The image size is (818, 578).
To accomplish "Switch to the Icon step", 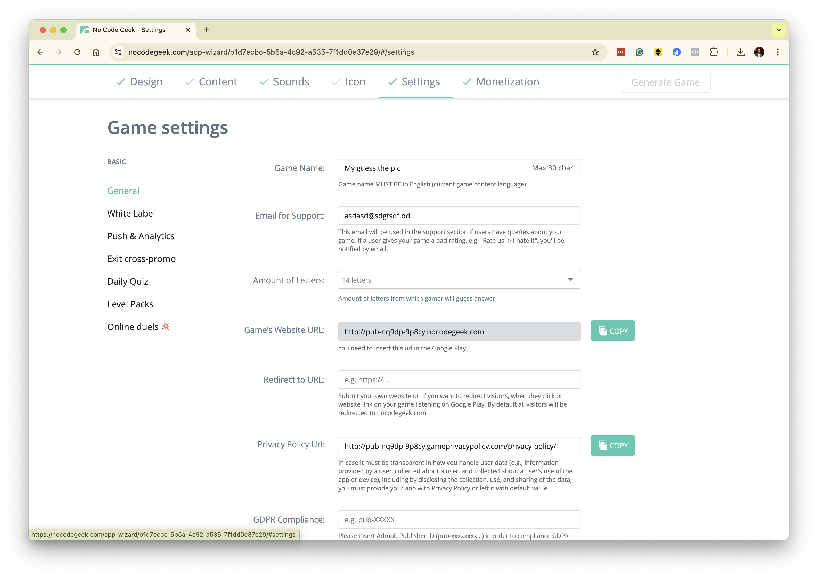I will coord(348,81).
